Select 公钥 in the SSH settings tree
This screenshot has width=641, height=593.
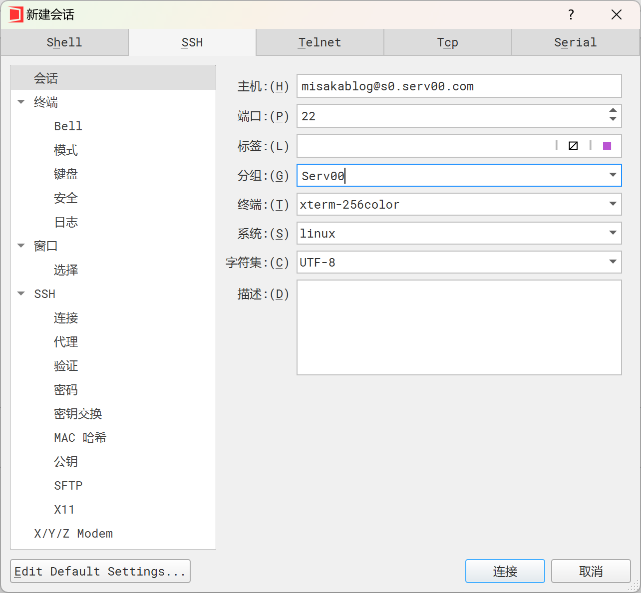pyautogui.click(x=66, y=462)
